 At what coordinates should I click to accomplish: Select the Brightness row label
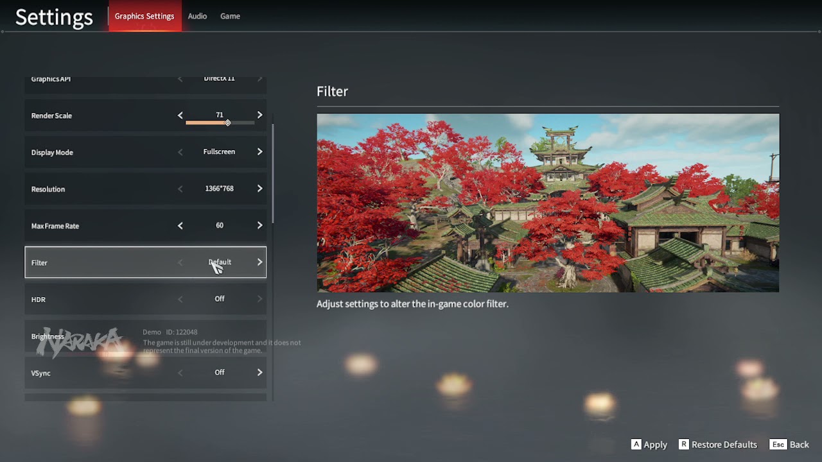click(x=48, y=336)
